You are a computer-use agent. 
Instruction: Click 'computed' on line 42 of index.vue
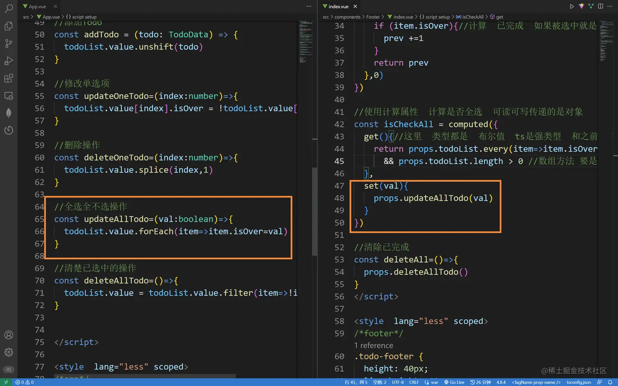(468, 124)
